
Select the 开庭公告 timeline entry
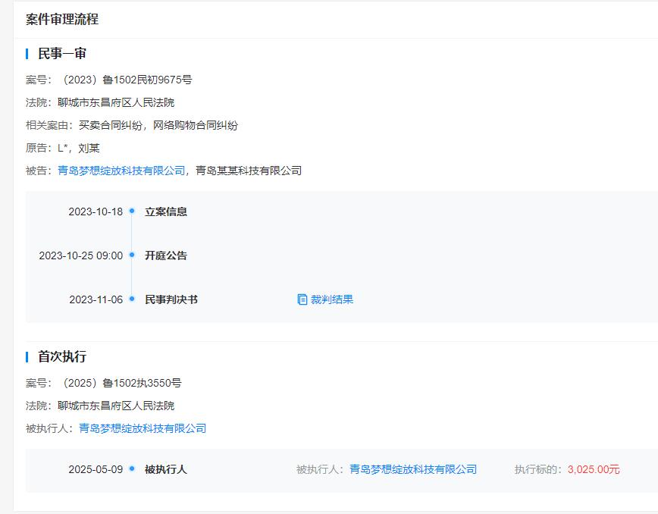pyautogui.click(x=166, y=255)
